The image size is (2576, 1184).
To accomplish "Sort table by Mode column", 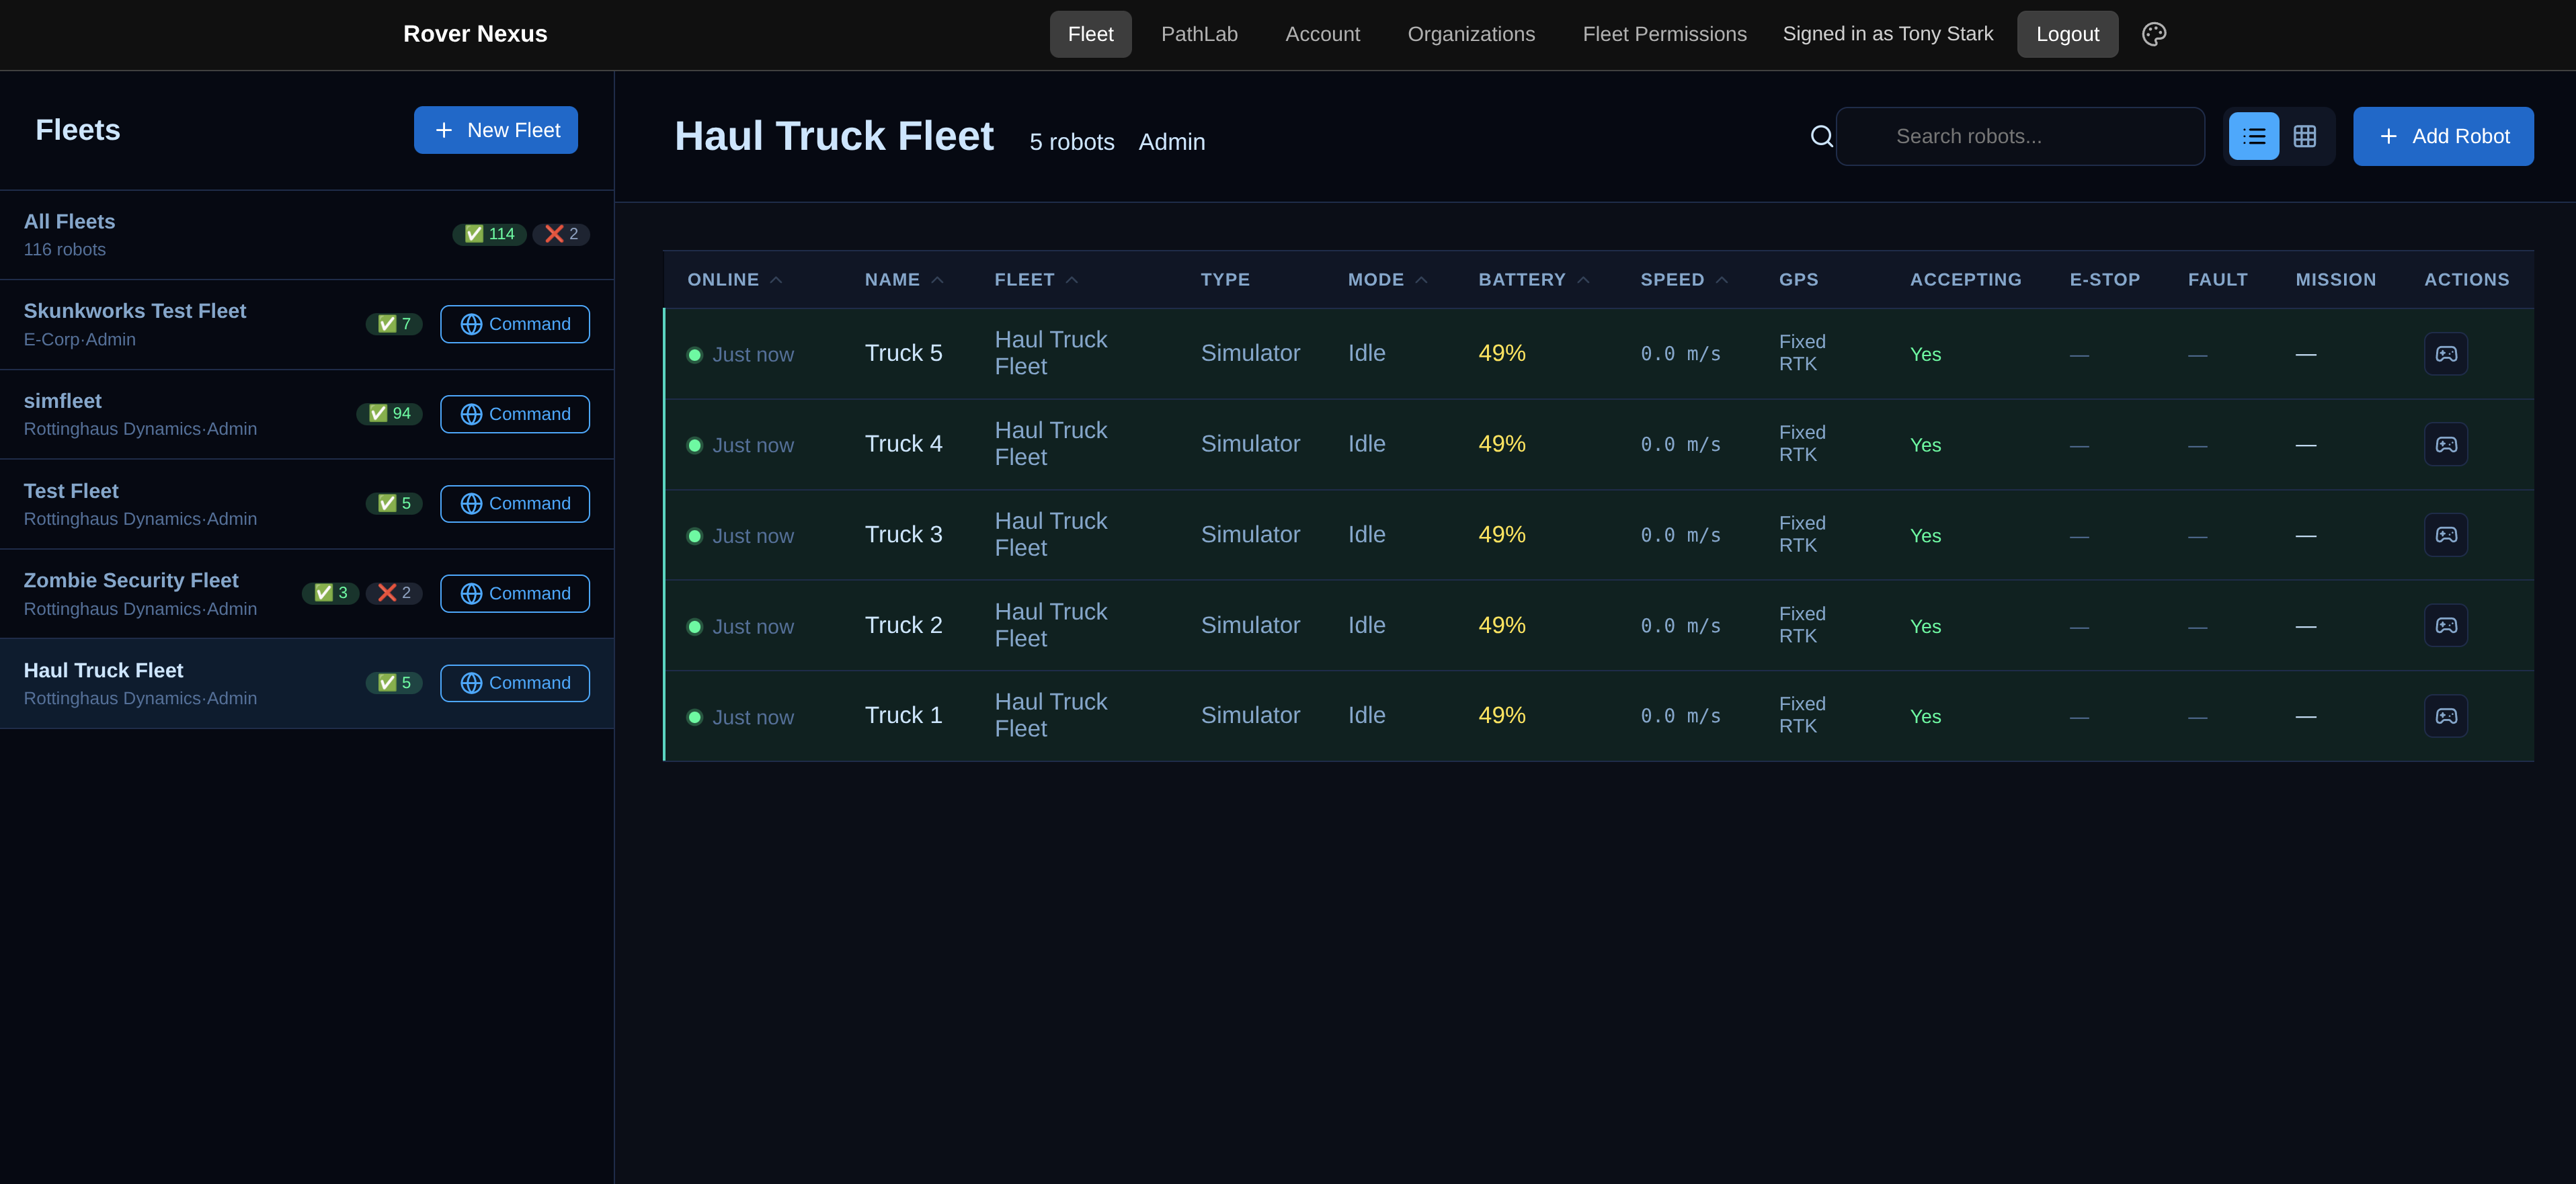I will 1387,280.
